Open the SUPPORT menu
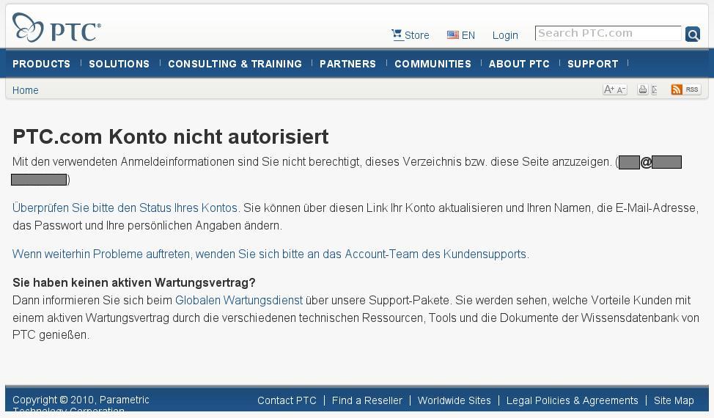 [x=593, y=64]
